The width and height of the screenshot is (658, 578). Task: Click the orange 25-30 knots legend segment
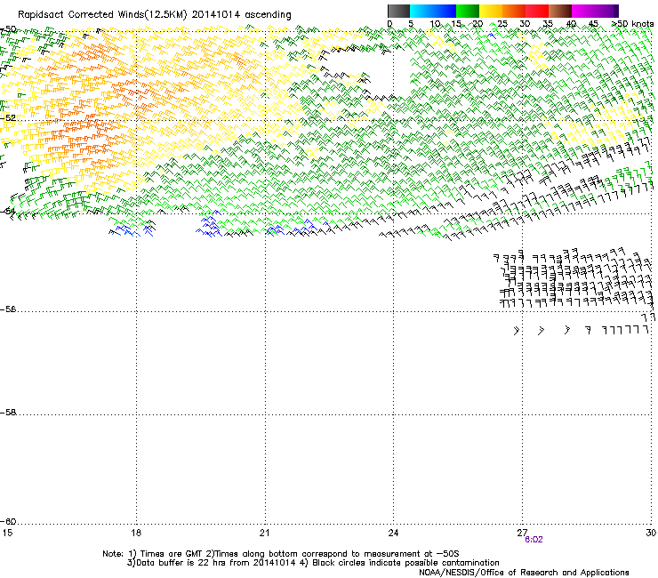coord(514,11)
